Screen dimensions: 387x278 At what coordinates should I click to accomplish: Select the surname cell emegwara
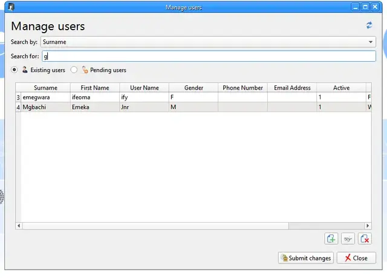click(x=46, y=97)
